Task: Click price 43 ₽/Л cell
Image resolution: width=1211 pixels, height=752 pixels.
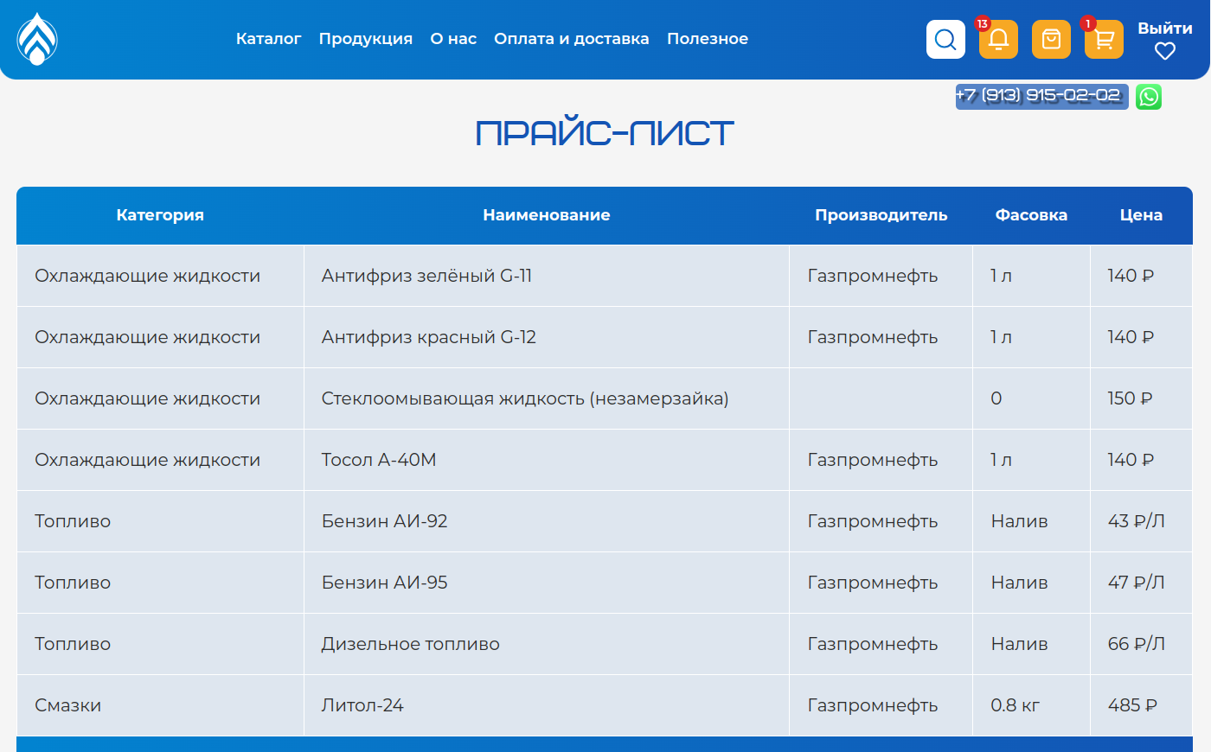Action: [x=1141, y=521]
